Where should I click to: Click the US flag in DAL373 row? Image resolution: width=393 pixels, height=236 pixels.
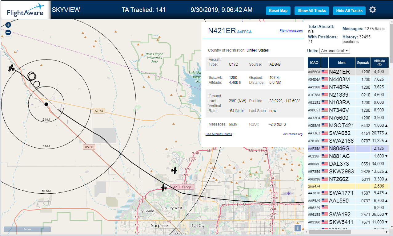pos(325,164)
